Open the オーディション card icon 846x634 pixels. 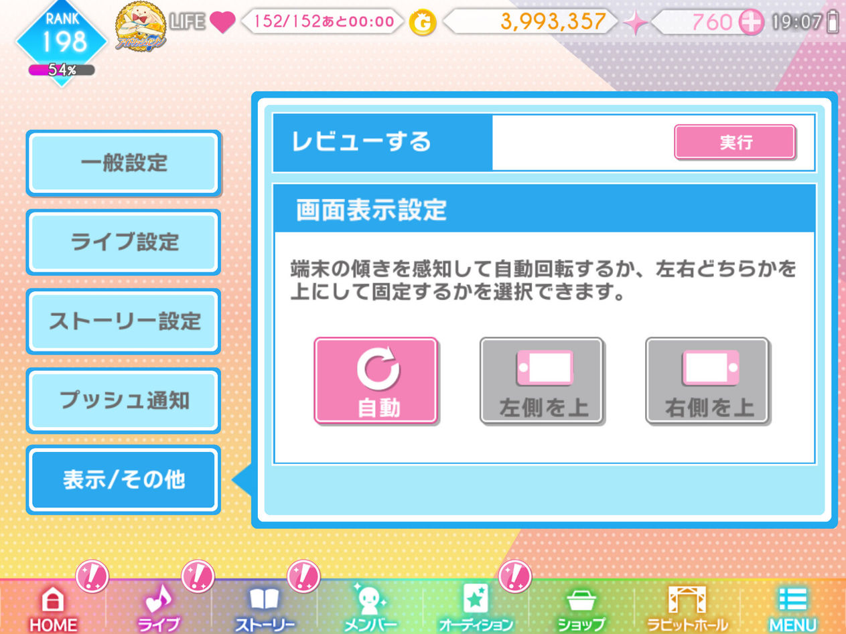coord(476,599)
